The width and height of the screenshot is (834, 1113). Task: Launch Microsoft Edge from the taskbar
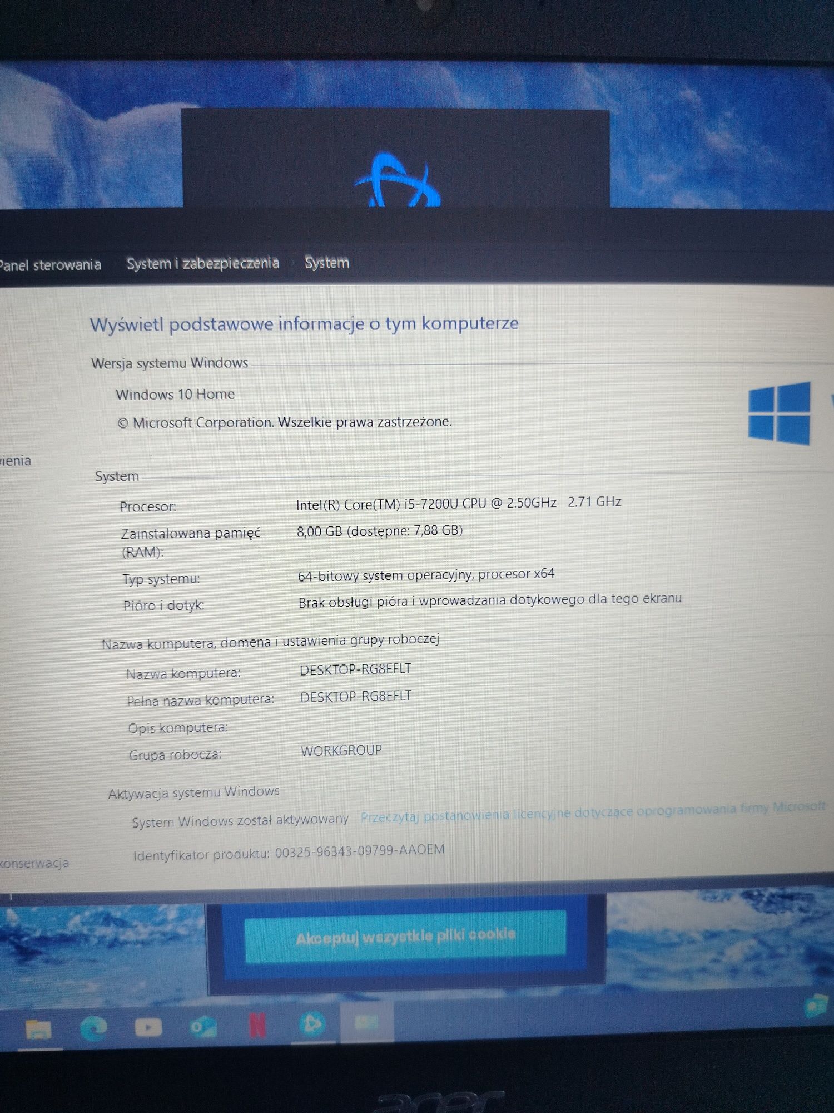[93, 1028]
